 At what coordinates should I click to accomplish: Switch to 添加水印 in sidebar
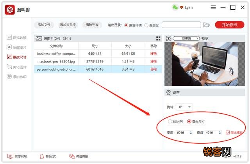click(16, 77)
